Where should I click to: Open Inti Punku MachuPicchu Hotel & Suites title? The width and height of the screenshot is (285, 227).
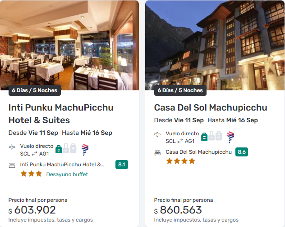point(61,114)
